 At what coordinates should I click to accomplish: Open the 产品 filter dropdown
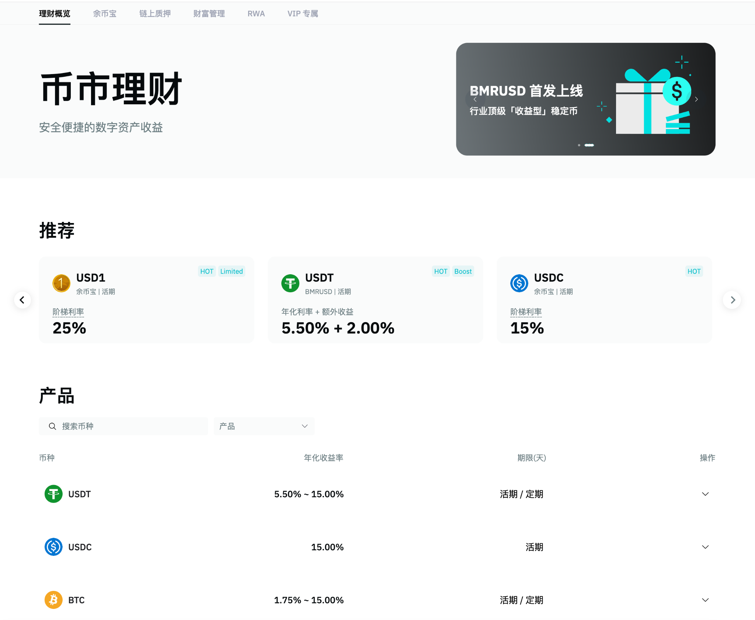coord(264,426)
